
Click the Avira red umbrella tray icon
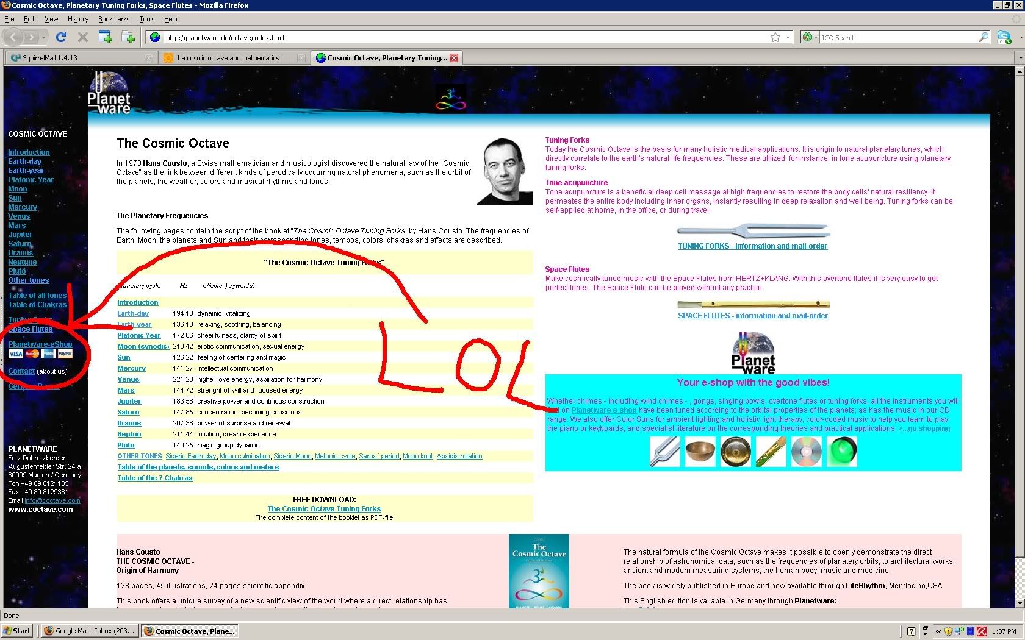982,631
